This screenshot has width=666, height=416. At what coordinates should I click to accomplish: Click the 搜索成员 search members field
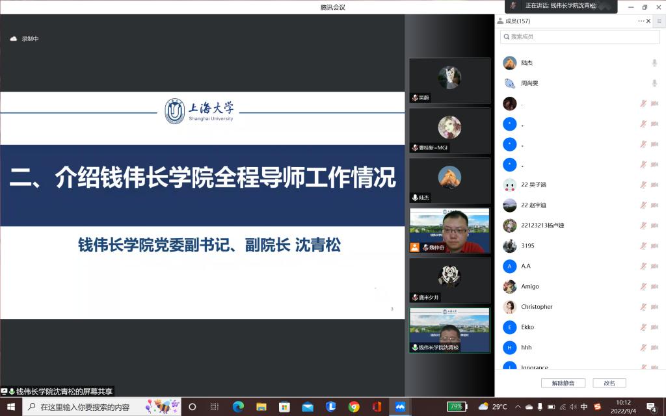click(x=579, y=37)
